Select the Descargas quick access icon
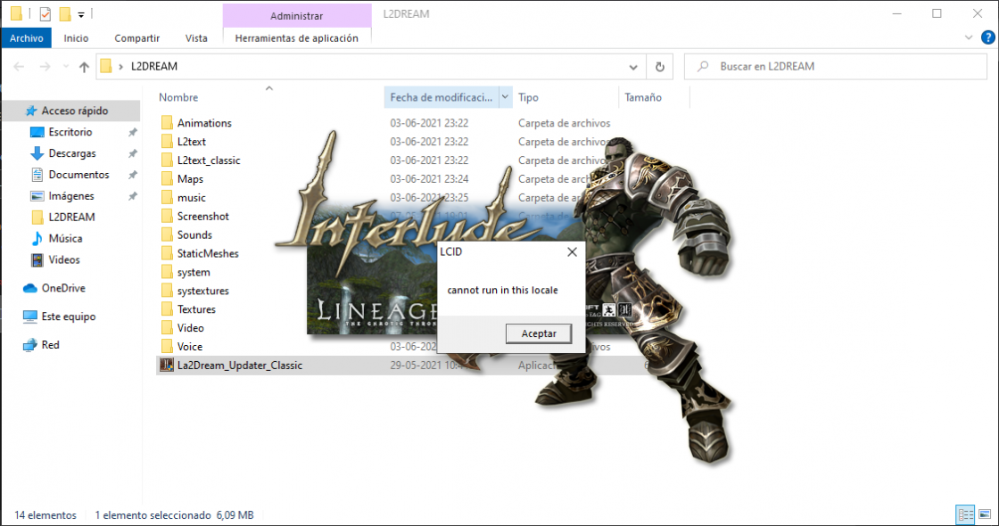This screenshot has width=999, height=526. (37, 153)
